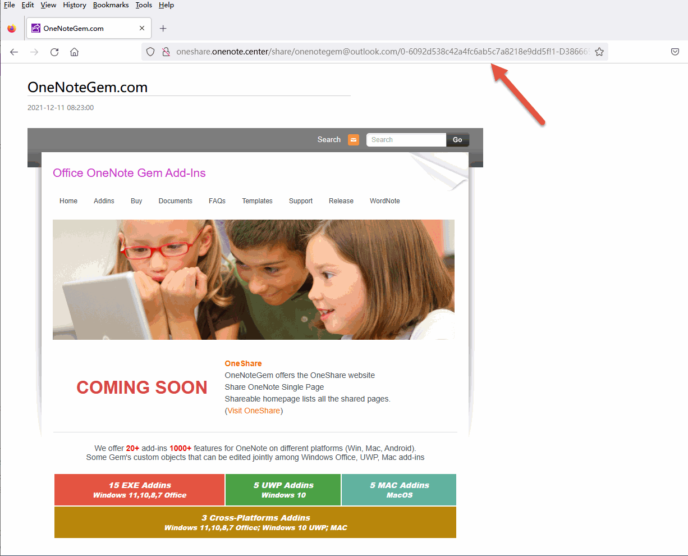Screen dimensions: 688x556
Task: Open the Release nav link
Action: tap(341, 201)
